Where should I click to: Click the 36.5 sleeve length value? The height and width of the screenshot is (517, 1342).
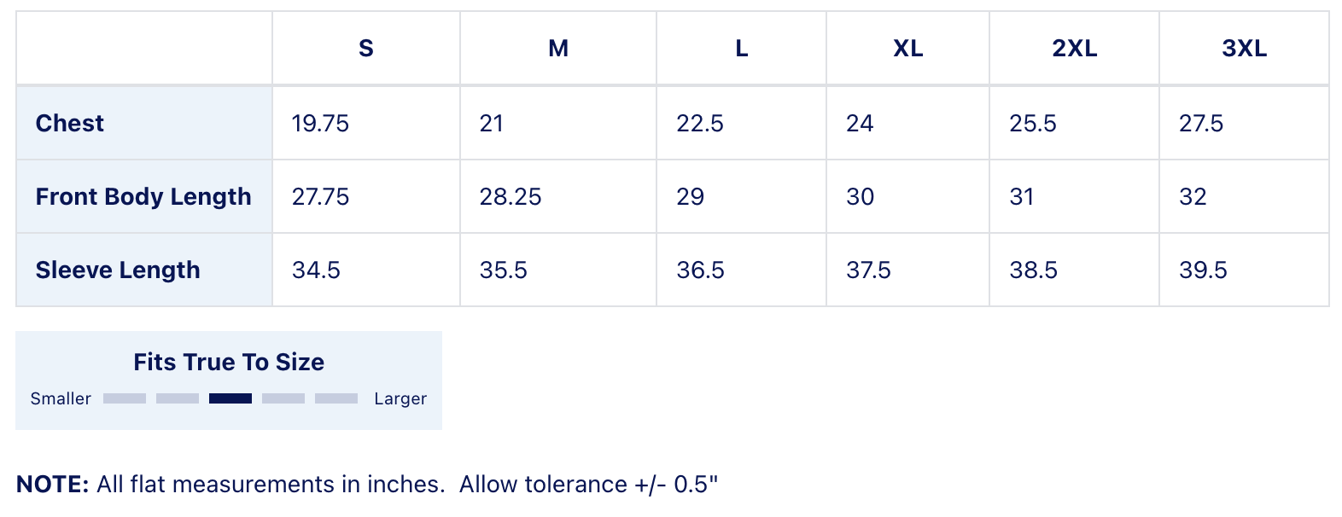tap(700, 270)
